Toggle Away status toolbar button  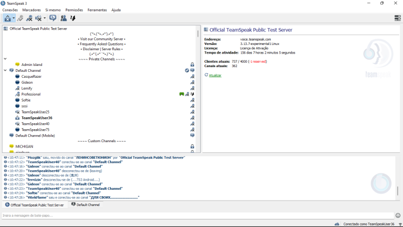pyautogui.click(x=8, y=18)
